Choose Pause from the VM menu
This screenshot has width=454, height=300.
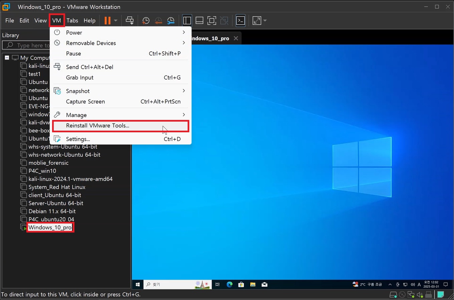click(x=120, y=53)
